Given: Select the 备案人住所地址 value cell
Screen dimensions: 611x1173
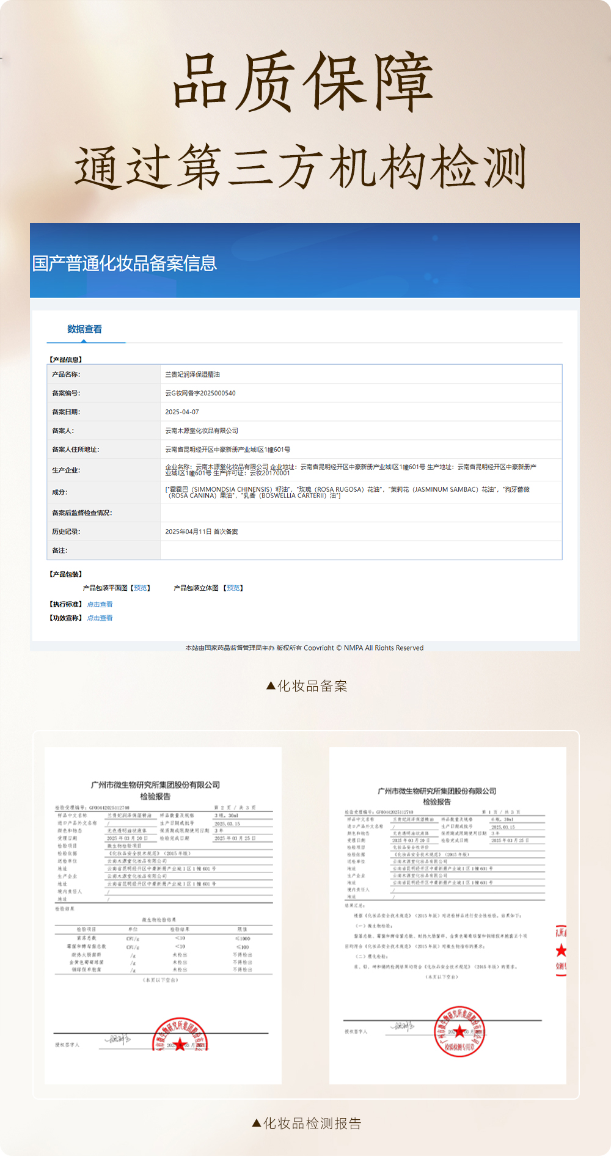Looking at the screenshot, I should [x=361, y=450].
